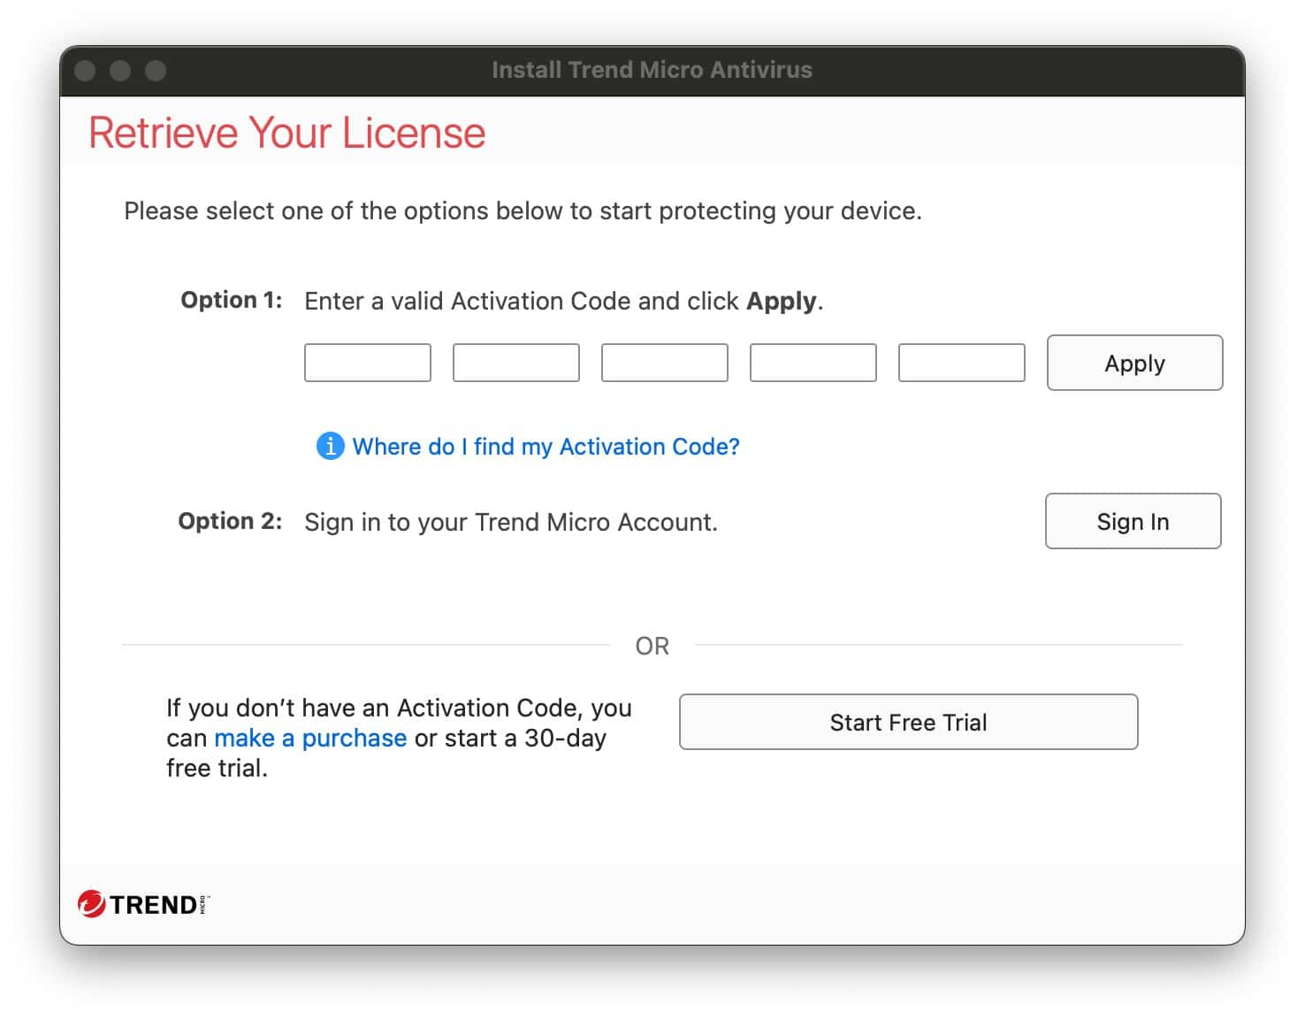Click the blue info icon beside activation help

330,446
